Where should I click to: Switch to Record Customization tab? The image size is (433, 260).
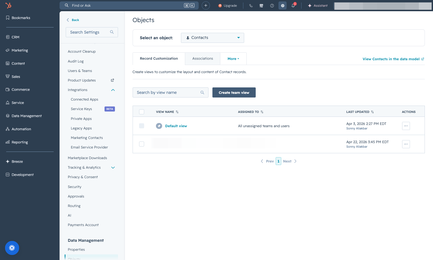159,59
